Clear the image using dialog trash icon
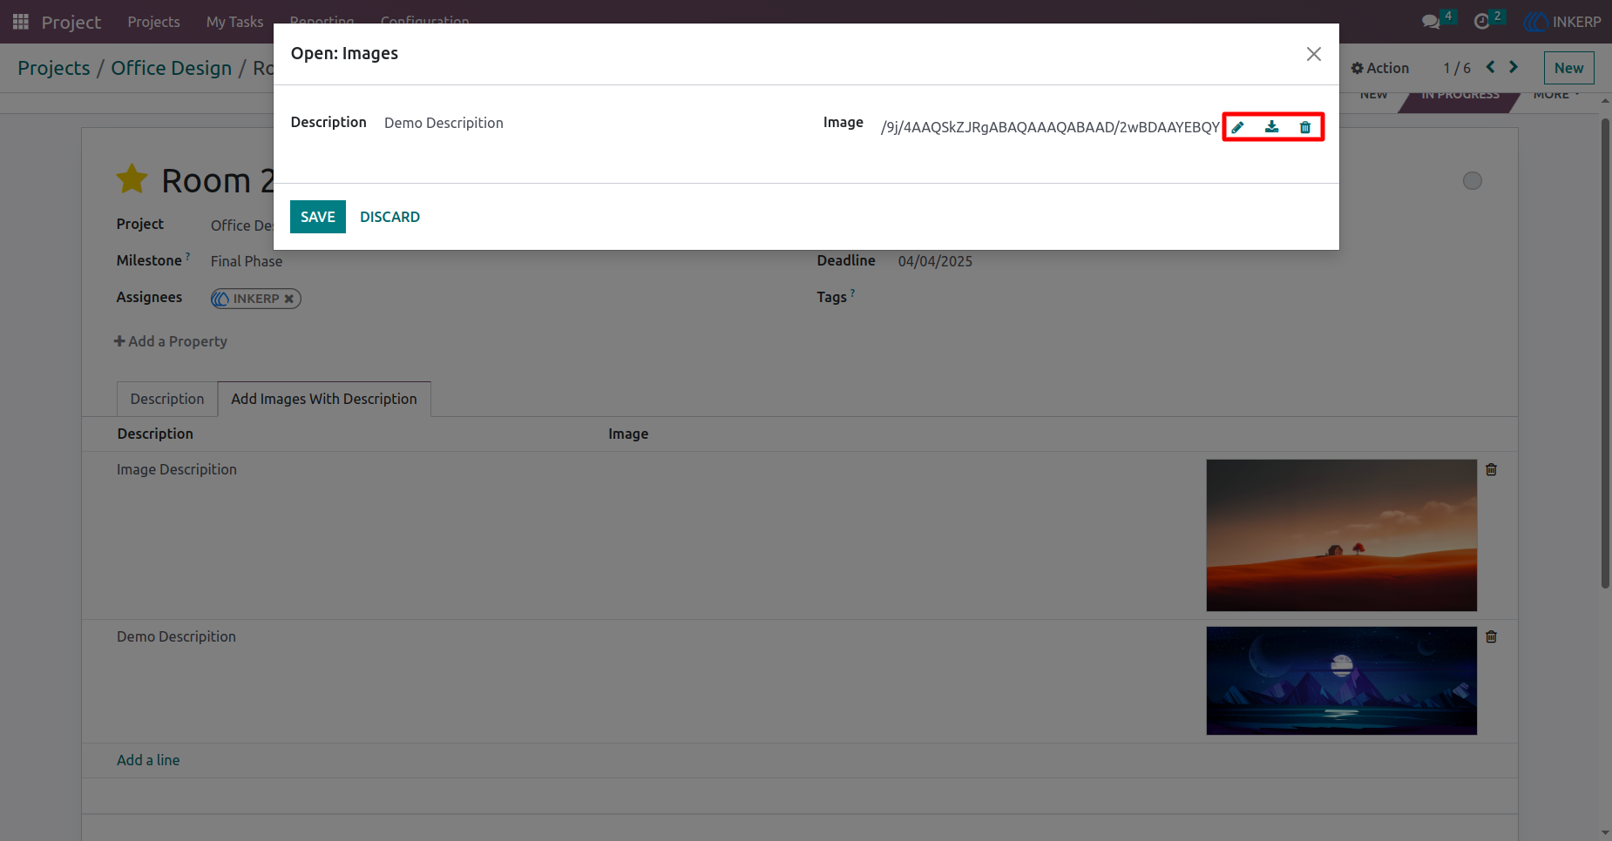This screenshot has width=1612, height=841. point(1305,127)
